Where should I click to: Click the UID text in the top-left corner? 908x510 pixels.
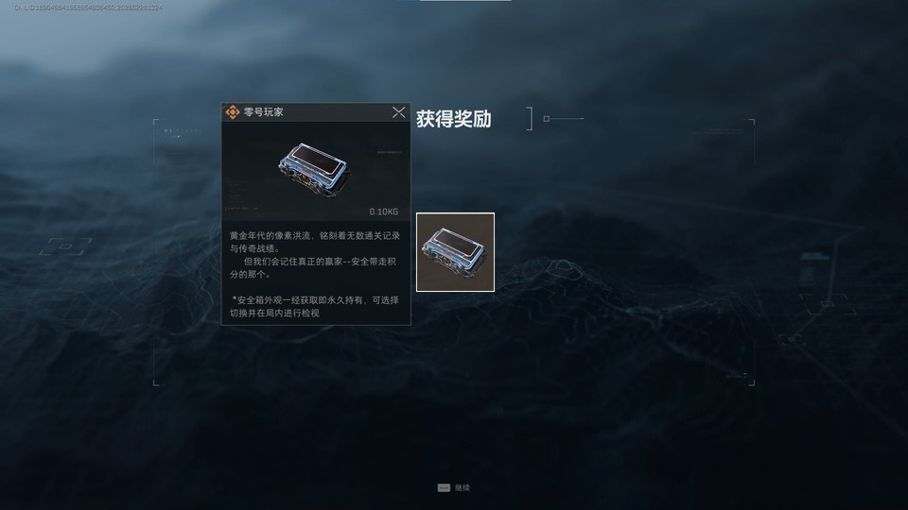[x=89, y=8]
